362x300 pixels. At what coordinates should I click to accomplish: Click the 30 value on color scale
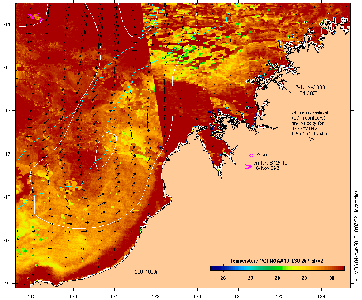coord(332,278)
